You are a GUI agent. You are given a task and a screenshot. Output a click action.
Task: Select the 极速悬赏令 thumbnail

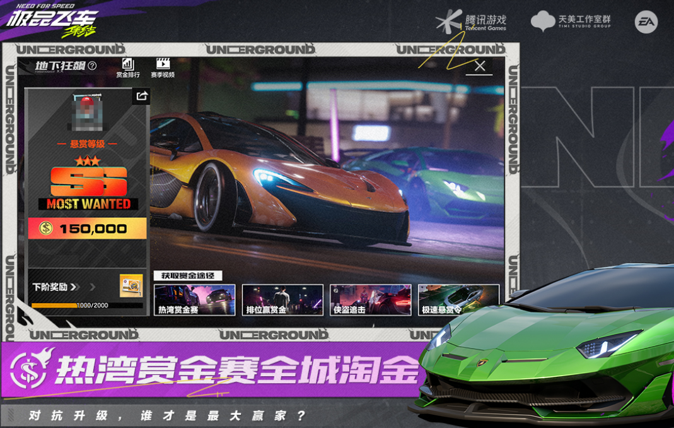(458, 300)
